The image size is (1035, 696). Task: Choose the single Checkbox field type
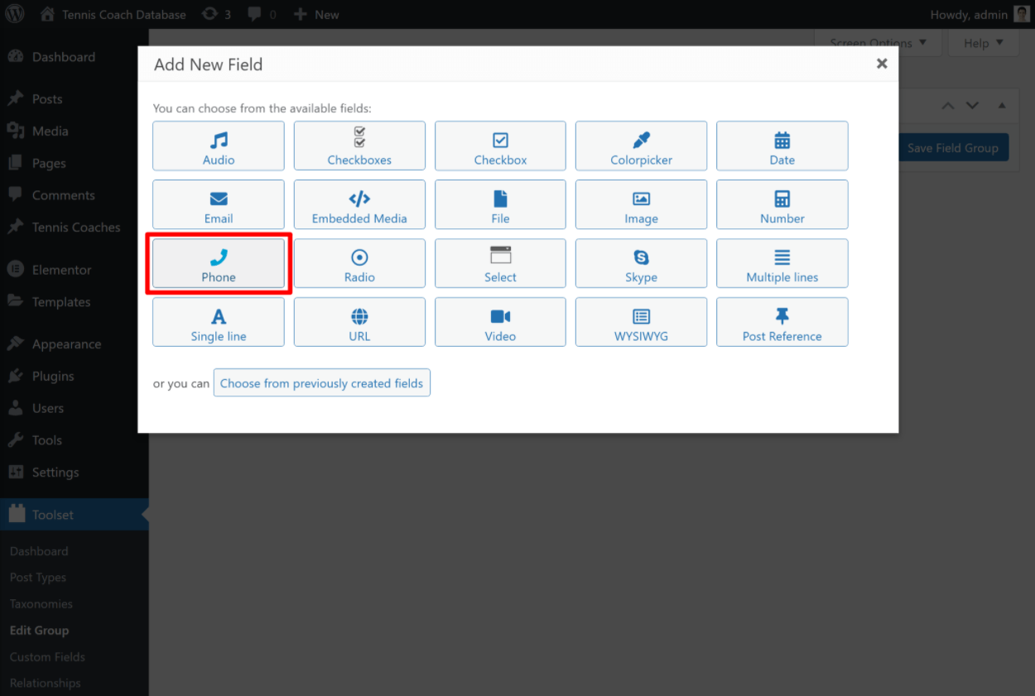click(x=500, y=146)
